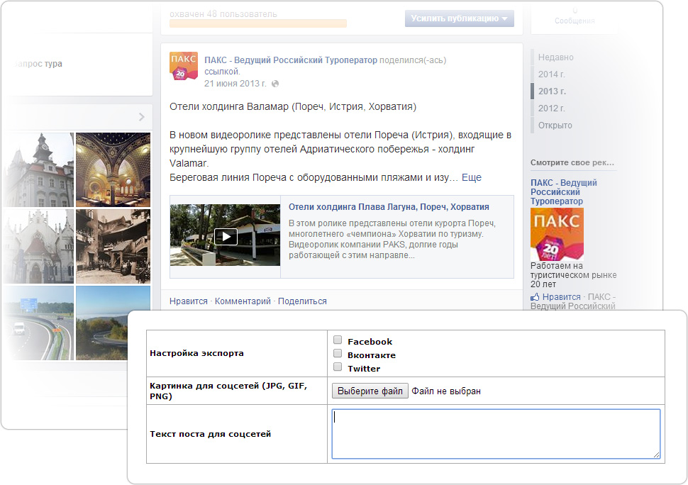The height and width of the screenshot is (485, 688).
Task: Open Отели холдинга Плава Лагуна video title
Action: (389, 207)
